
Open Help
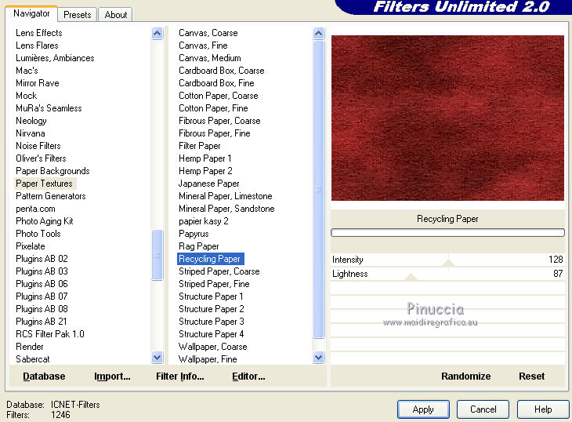tap(543, 409)
